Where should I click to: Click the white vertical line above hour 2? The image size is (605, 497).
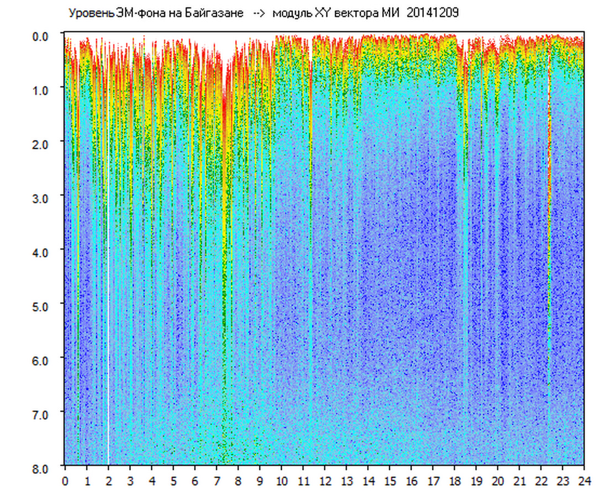(x=108, y=276)
